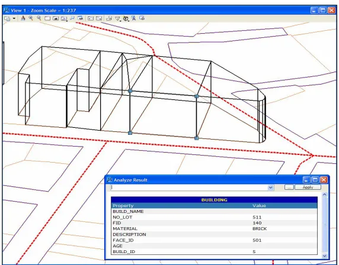Screen dimensions: 339x265
Task: Select the FID property label
Action: click(117, 223)
